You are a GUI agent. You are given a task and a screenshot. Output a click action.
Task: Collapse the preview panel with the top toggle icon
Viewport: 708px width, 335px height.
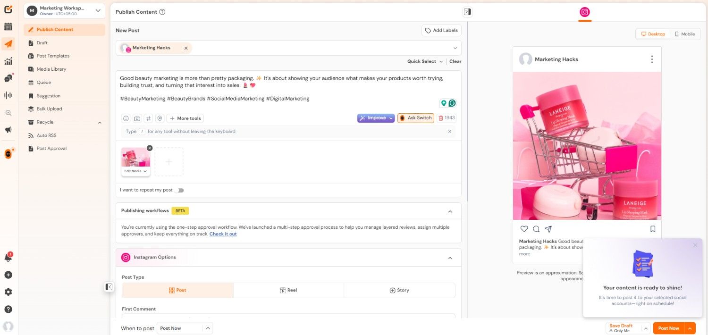coord(467,12)
